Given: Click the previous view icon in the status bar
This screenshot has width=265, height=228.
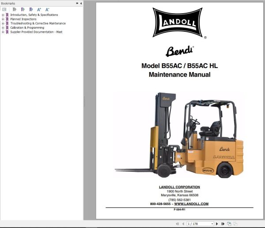Looking at the screenshot, I should [x=229, y=224].
